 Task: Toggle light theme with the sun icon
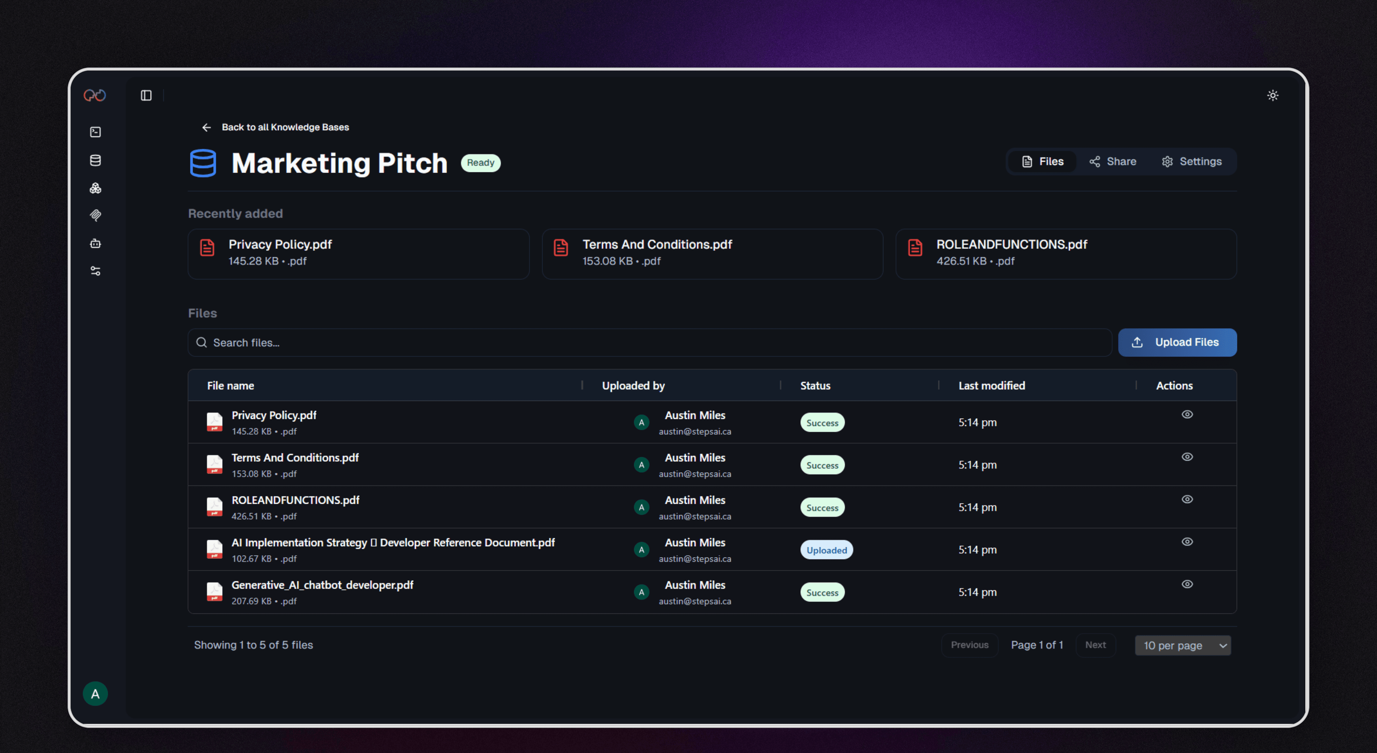coord(1273,96)
